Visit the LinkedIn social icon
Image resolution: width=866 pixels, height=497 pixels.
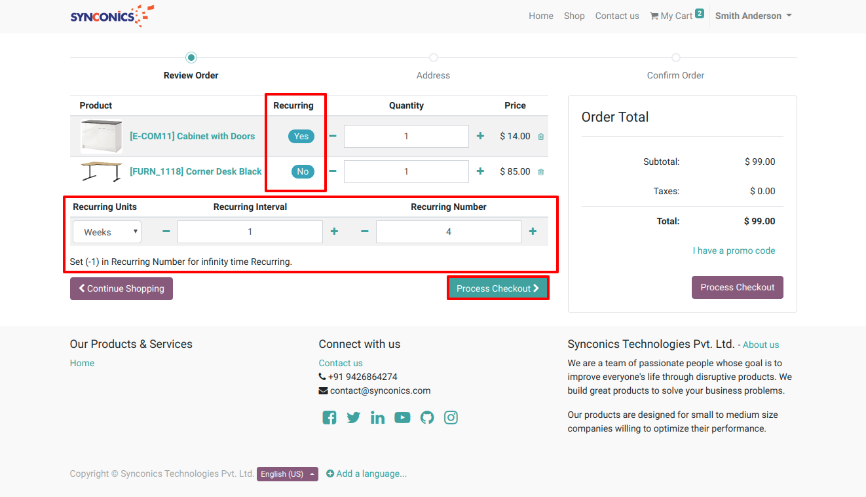point(377,417)
